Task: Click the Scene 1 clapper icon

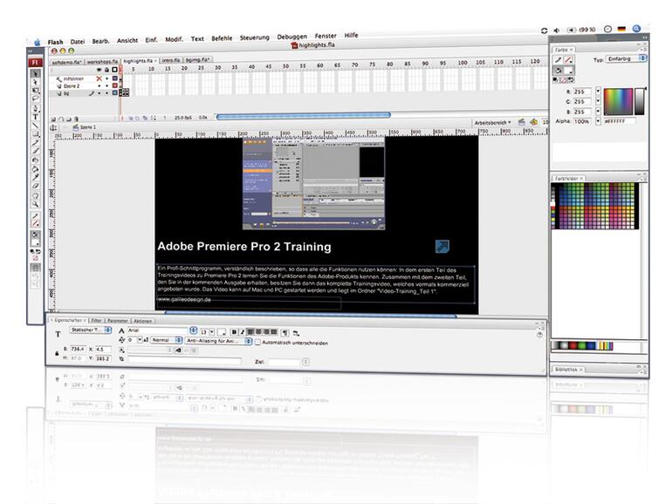Action: 76,127
